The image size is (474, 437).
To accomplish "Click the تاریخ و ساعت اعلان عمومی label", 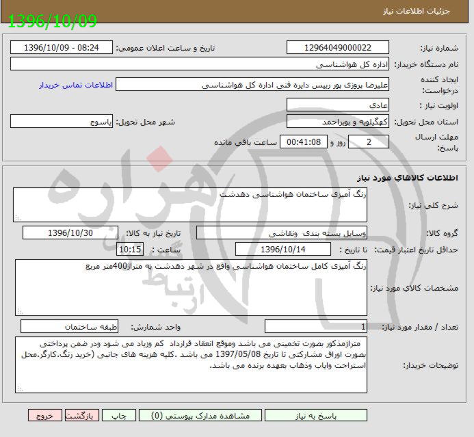I will click(166, 48).
